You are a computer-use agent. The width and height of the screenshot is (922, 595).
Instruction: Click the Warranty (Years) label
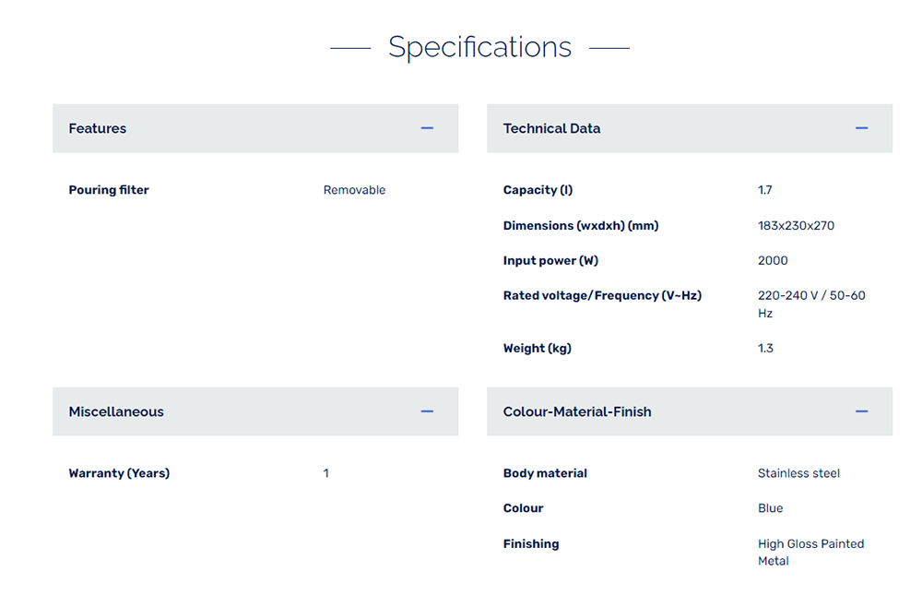(119, 473)
